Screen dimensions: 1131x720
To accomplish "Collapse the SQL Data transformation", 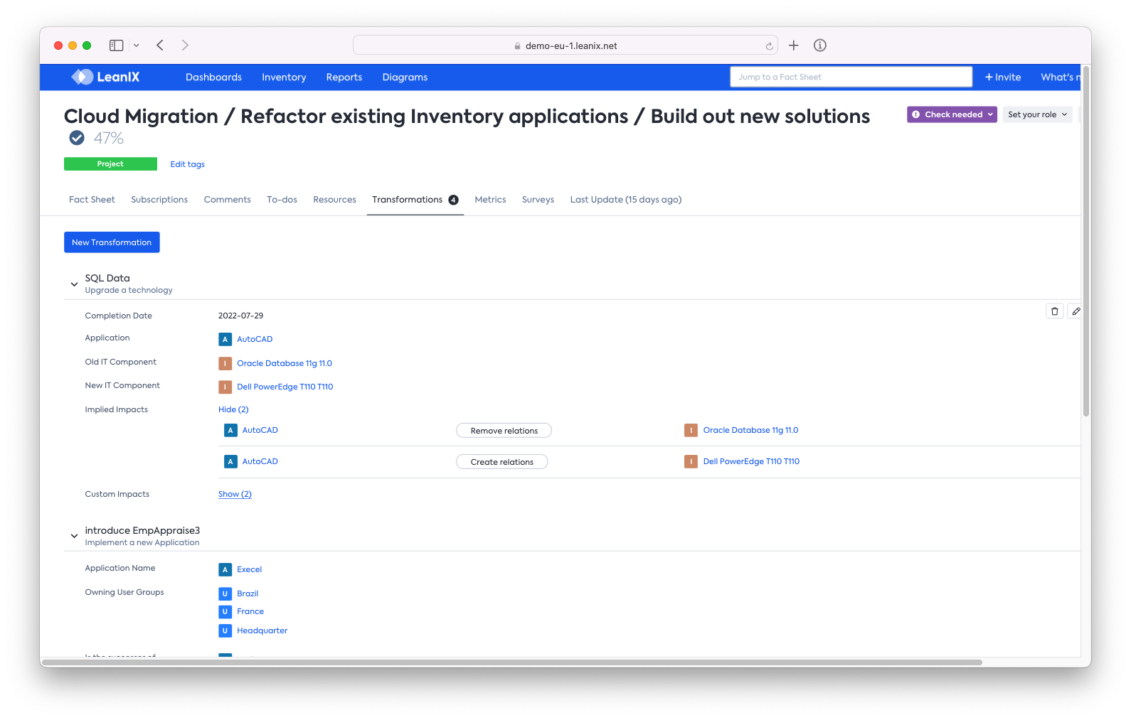I will (x=74, y=284).
